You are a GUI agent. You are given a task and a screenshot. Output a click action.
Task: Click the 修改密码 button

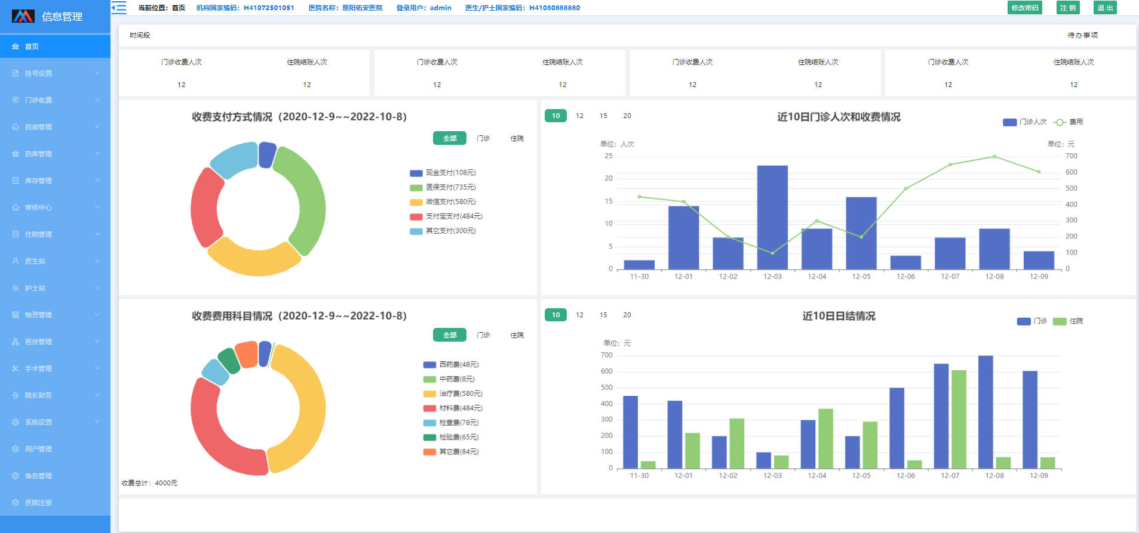click(x=1025, y=8)
